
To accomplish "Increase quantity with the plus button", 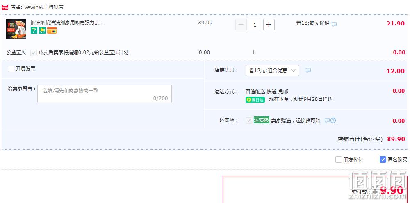I will [269, 25].
